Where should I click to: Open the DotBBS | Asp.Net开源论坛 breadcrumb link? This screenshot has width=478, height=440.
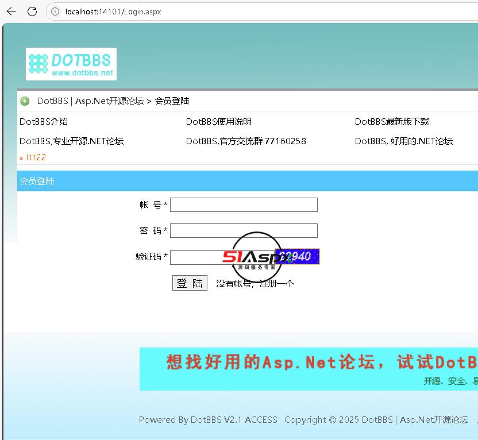pyautogui.click(x=90, y=101)
